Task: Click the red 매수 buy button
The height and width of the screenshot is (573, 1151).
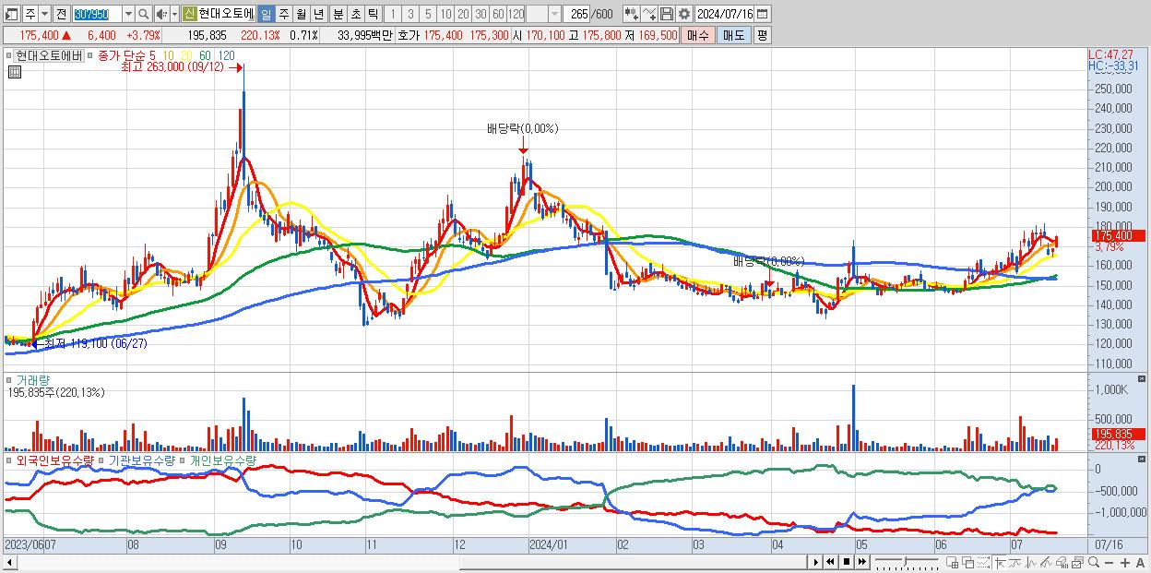Action: (698, 35)
